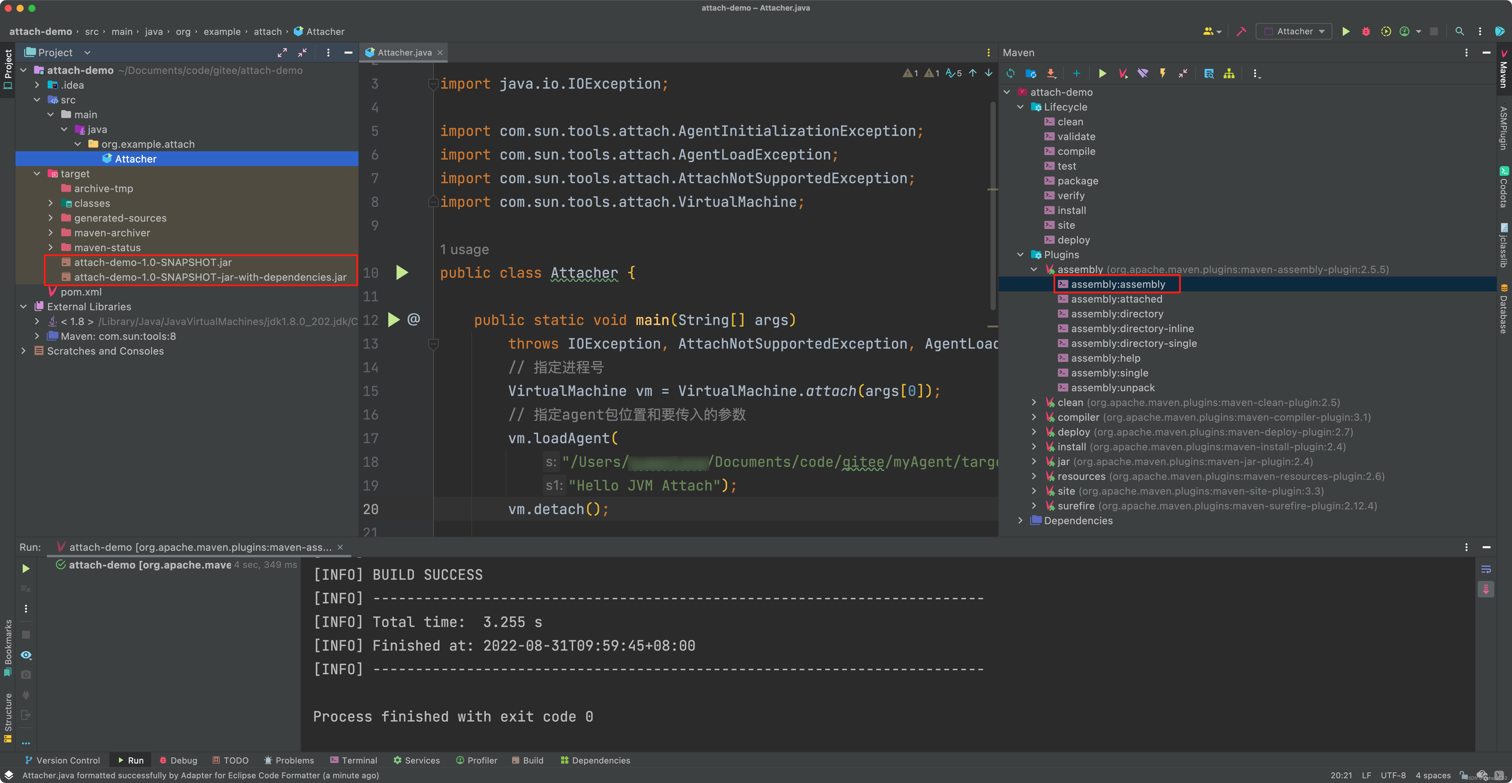
Task: Click the editor vertical scrollbar
Action: pyautogui.click(x=993, y=206)
